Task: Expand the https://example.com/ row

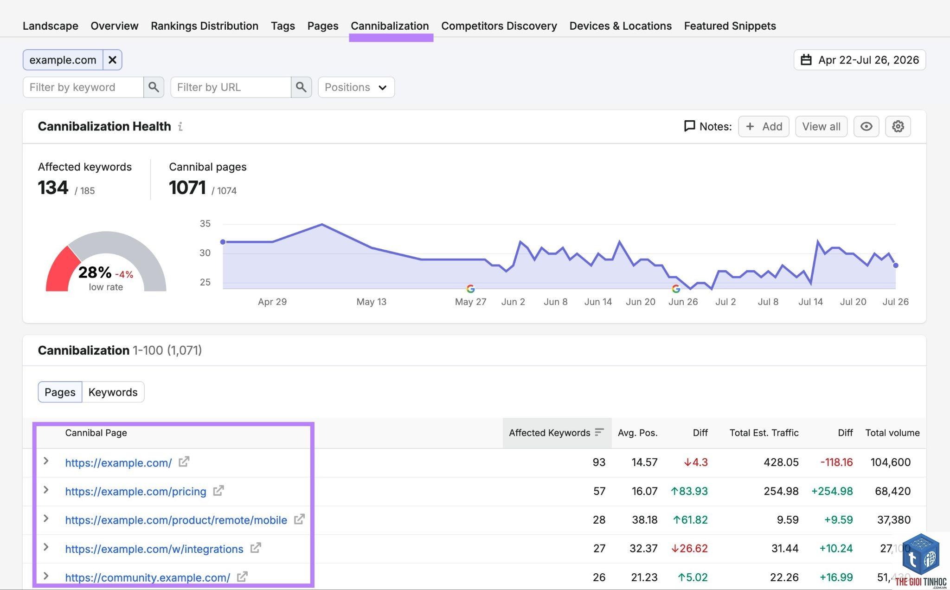Action: 46,461
